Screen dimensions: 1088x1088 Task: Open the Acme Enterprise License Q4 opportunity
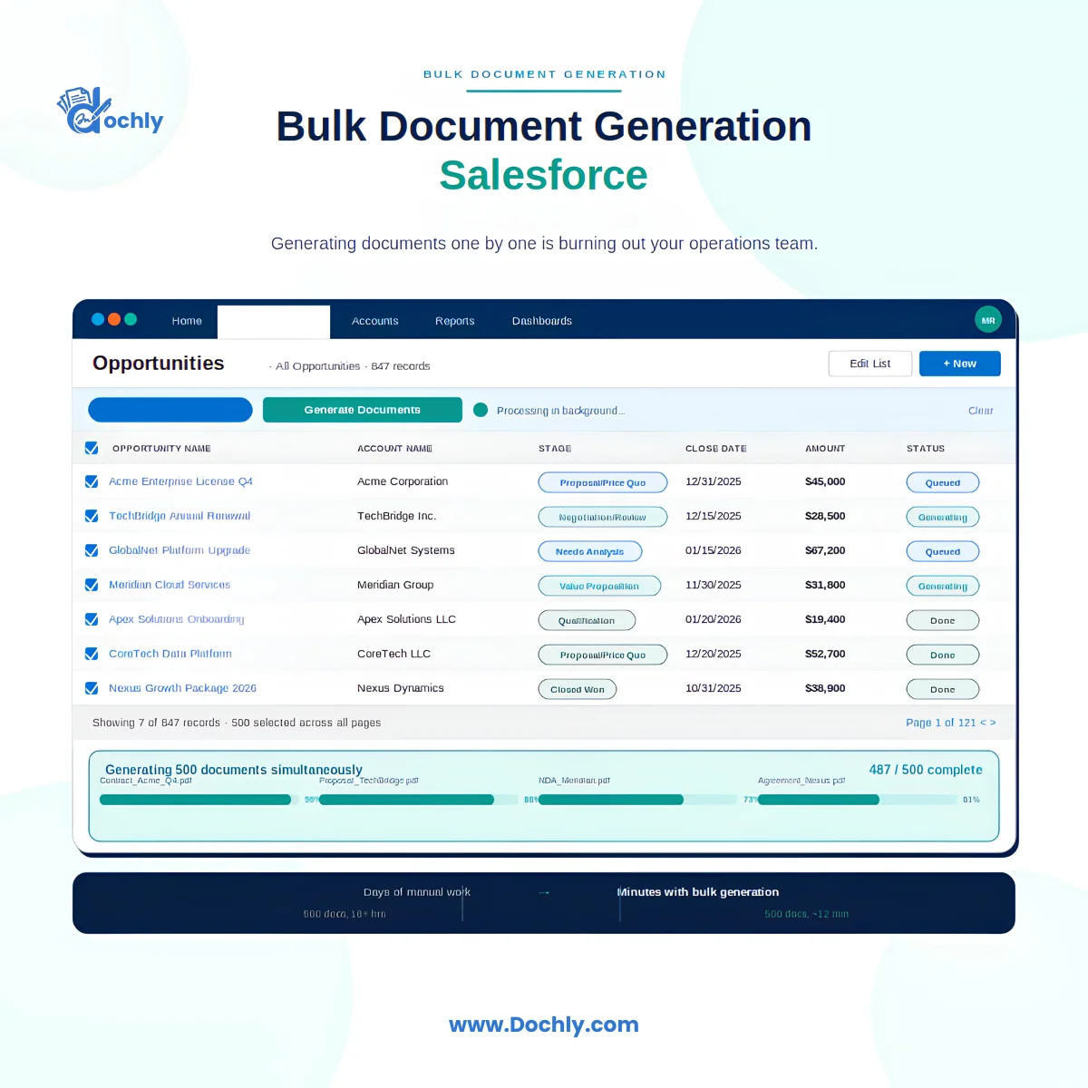coord(180,481)
